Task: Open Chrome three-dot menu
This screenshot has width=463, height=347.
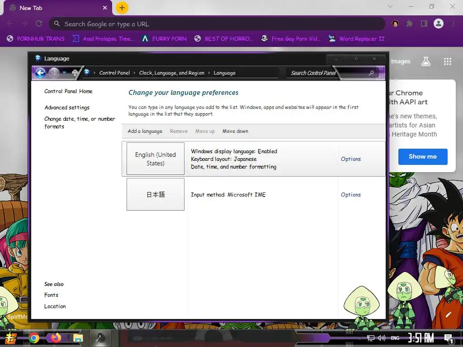Action: [453, 23]
